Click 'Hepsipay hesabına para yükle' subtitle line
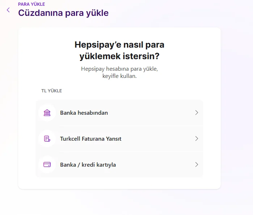This screenshot has height=215, width=253. coord(119,69)
